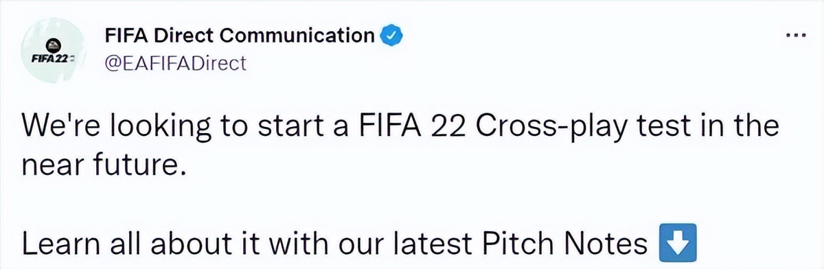The width and height of the screenshot is (824, 269).
Task: Click the opening words We're looking
Action: (117, 129)
